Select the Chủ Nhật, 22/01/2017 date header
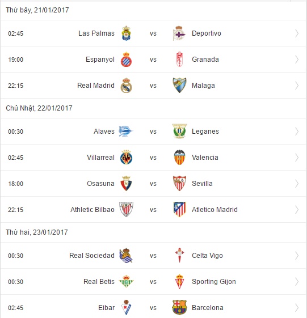This screenshot has height=318, width=307. (x=39, y=108)
